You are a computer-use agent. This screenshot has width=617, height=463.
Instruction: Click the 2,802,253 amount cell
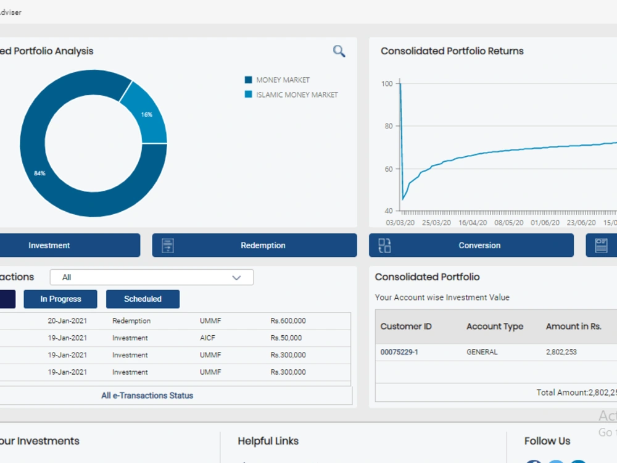click(561, 352)
